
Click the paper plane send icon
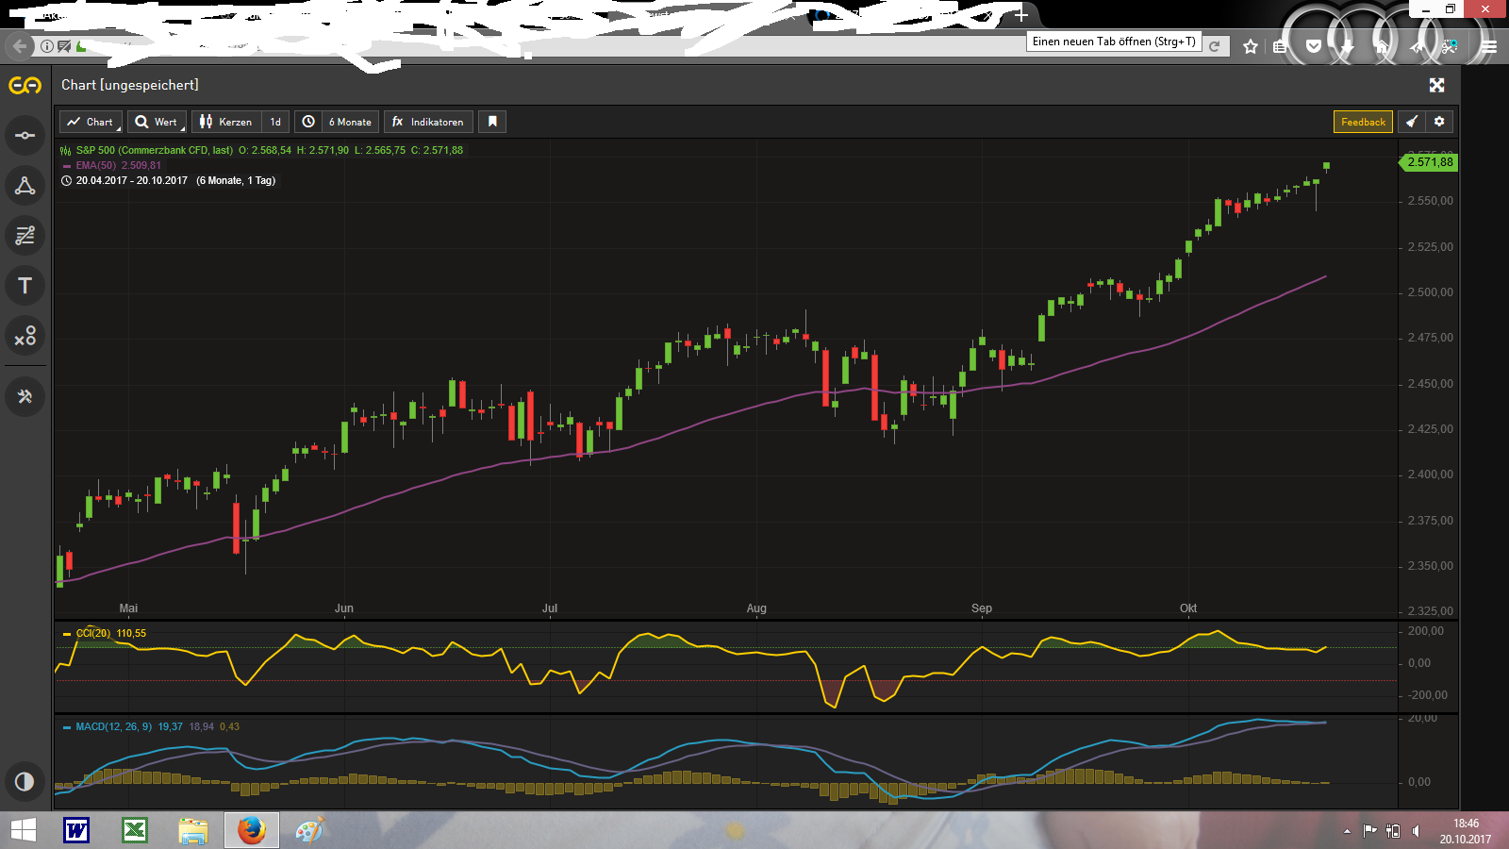1416,46
